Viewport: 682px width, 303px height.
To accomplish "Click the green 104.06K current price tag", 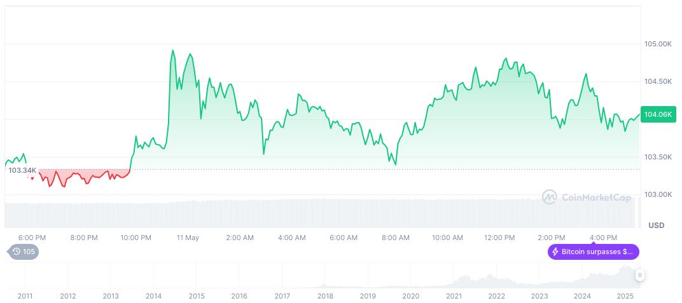I will pyautogui.click(x=658, y=114).
